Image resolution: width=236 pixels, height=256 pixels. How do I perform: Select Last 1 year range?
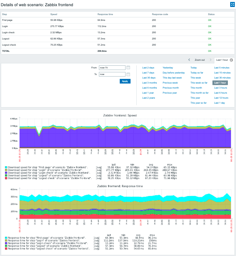tap(148, 93)
